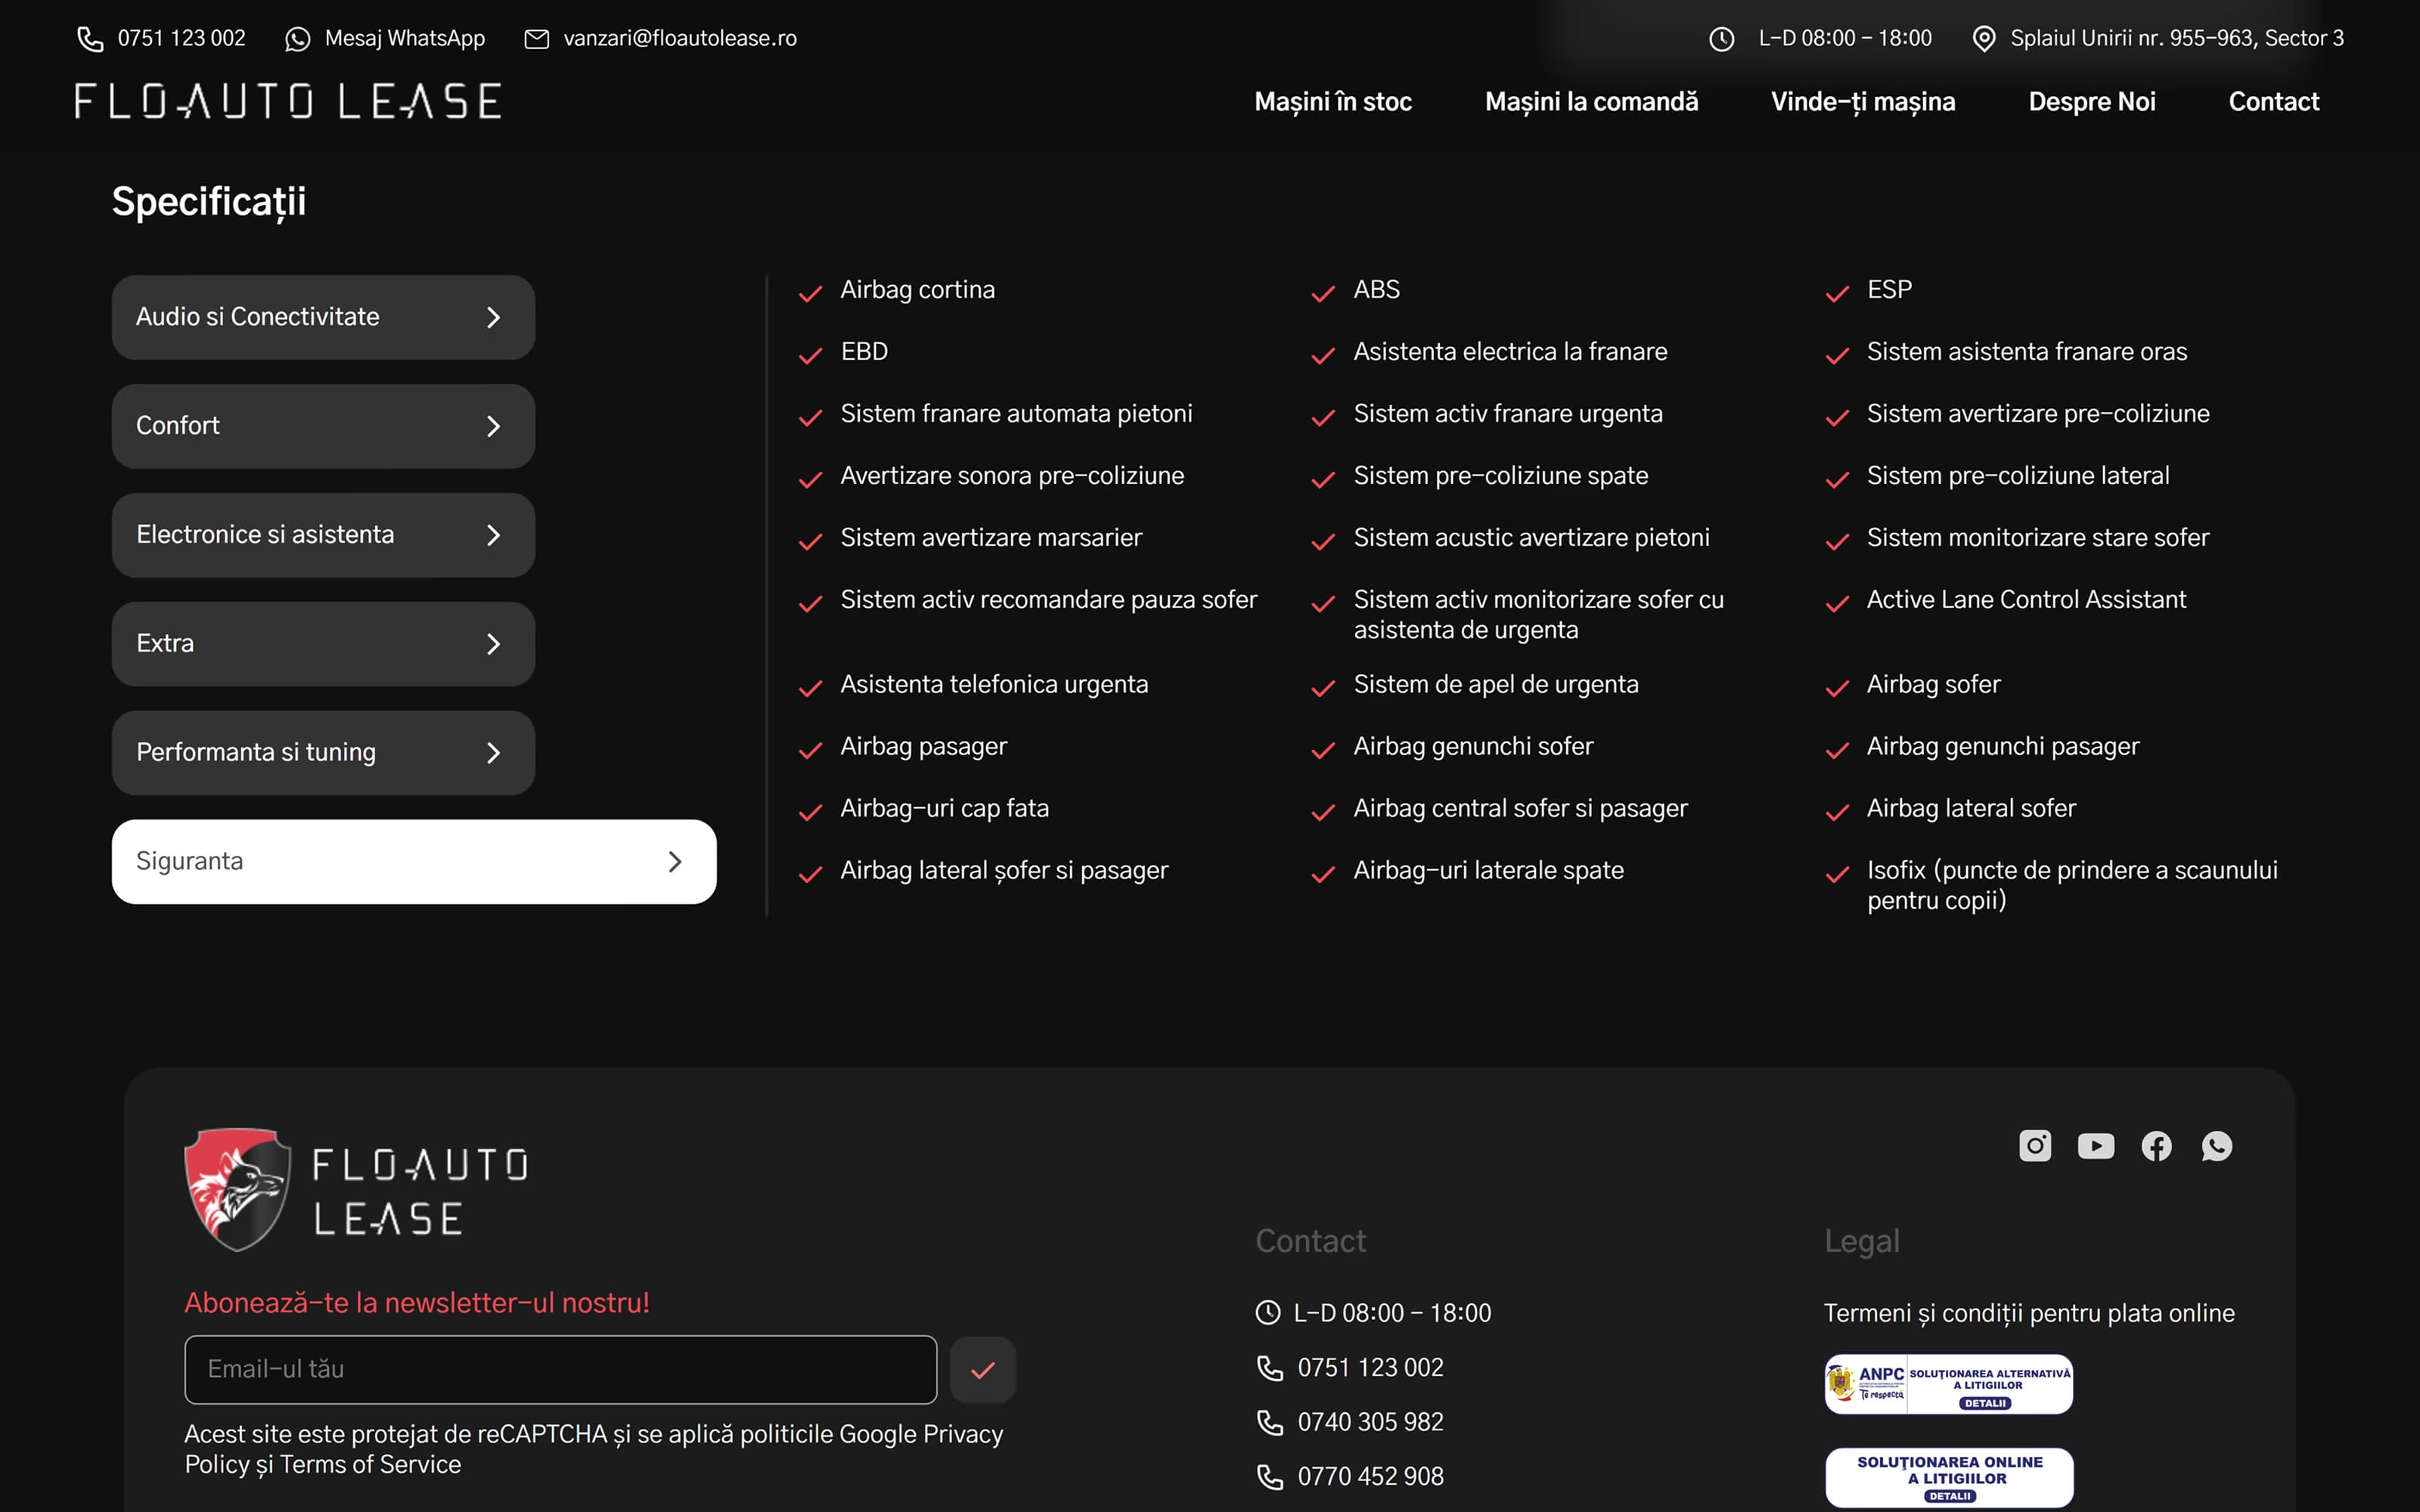The image size is (2420, 1512).
Task: Click the text Airbag central sofer si pasager
Action: coord(1520,809)
